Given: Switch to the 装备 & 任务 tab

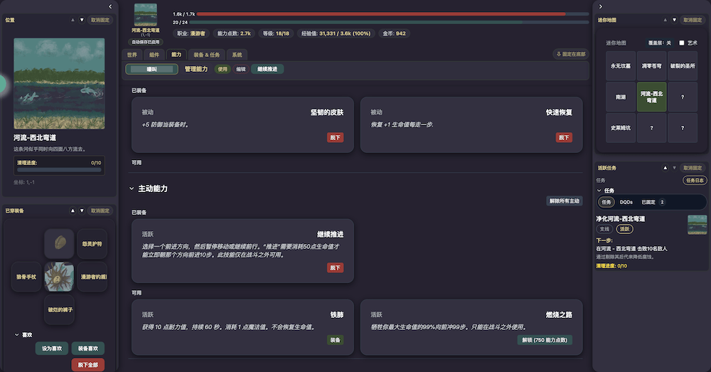Looking at the screenshot, I should point(207,54).
